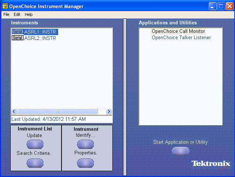Click the Tektronix logo
This screenshot has height=177, width=235.
click(211, 164)
